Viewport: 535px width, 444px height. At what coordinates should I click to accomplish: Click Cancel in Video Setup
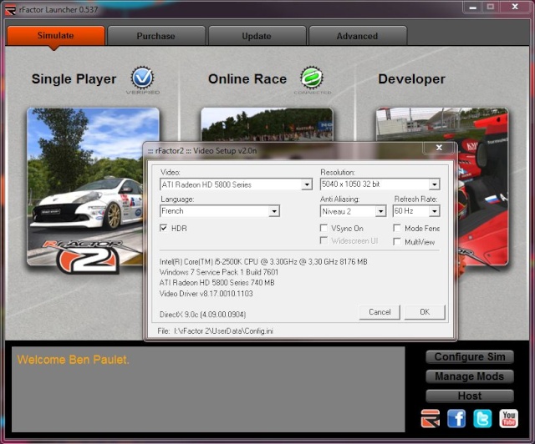pyautogui.click(x=380, y=312)
